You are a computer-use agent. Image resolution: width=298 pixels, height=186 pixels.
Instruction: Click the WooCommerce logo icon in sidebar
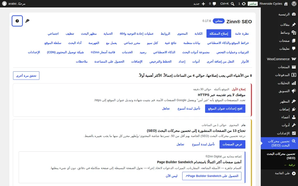[294, 59]
